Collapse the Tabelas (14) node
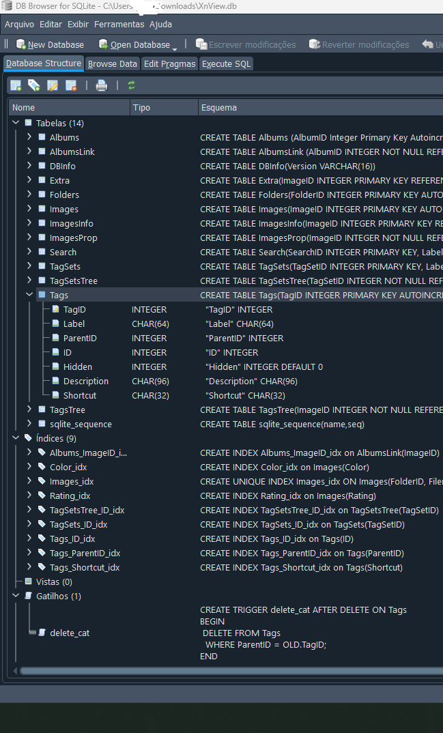 tap(16, 123)
